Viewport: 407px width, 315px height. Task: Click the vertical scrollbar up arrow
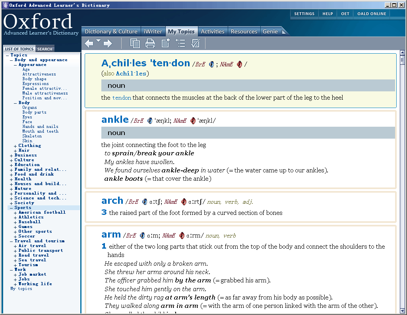point(402,53)
